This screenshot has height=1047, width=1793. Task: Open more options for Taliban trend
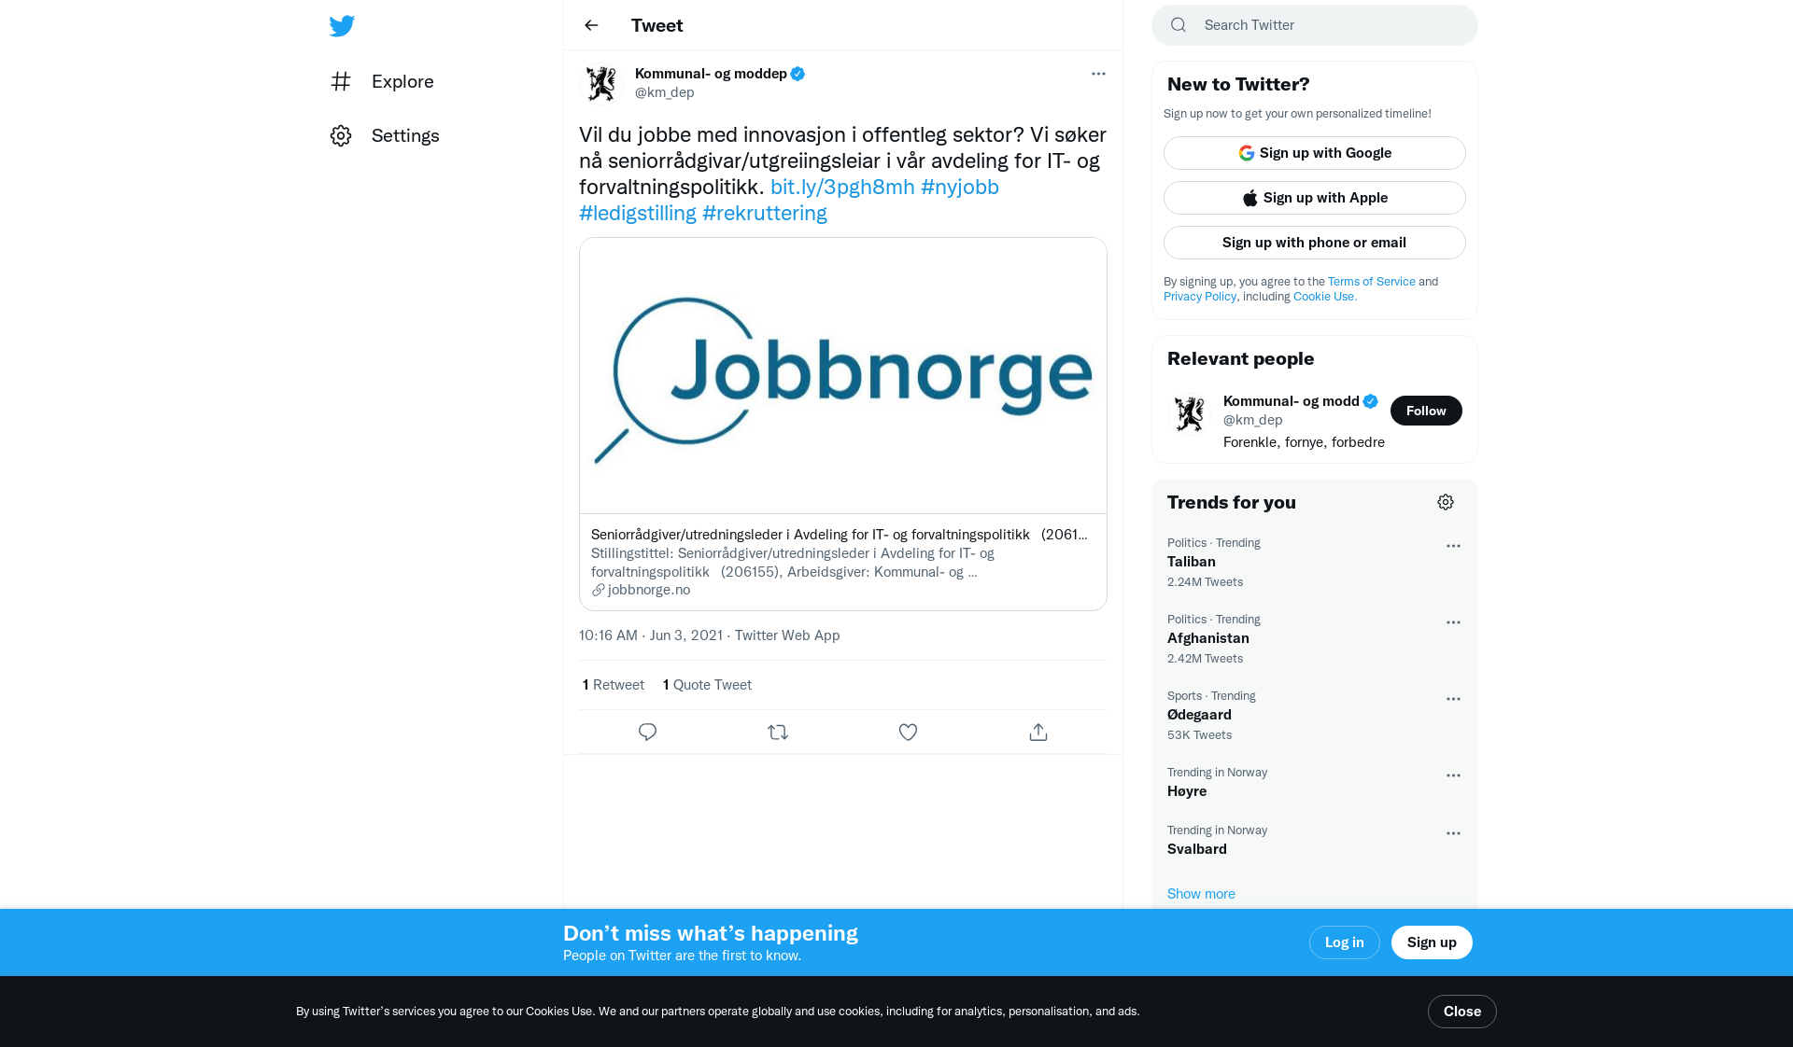pyautogui.click(x=1453, y=547)
